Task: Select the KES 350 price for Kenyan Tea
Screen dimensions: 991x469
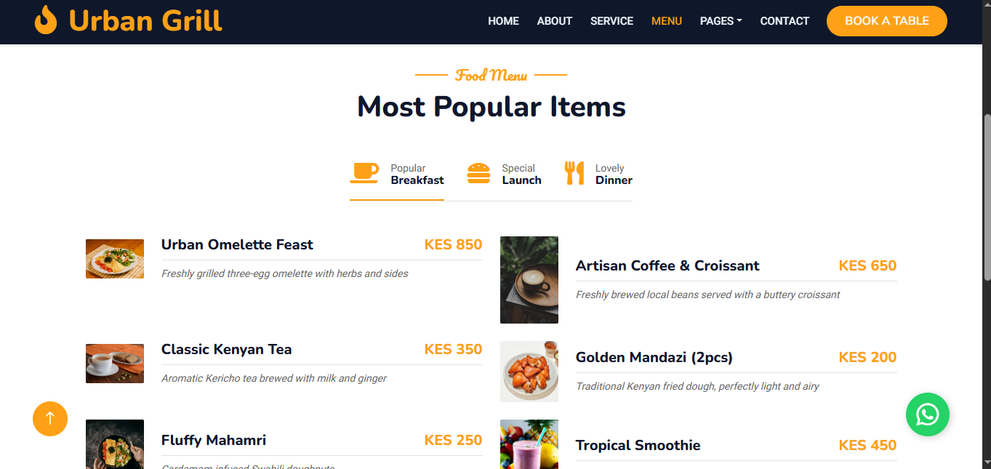Action: [453, 349]
